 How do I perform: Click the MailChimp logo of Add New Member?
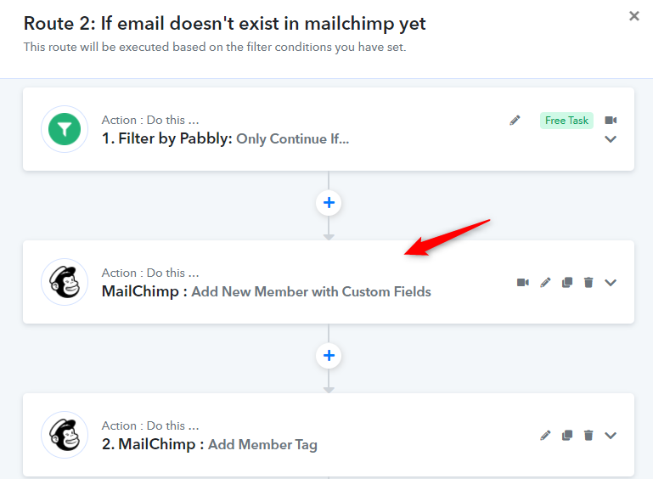click(x=65, y=282)
